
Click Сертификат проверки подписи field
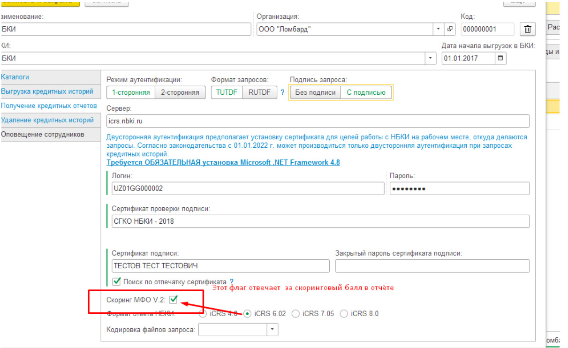tap(320, 221)
